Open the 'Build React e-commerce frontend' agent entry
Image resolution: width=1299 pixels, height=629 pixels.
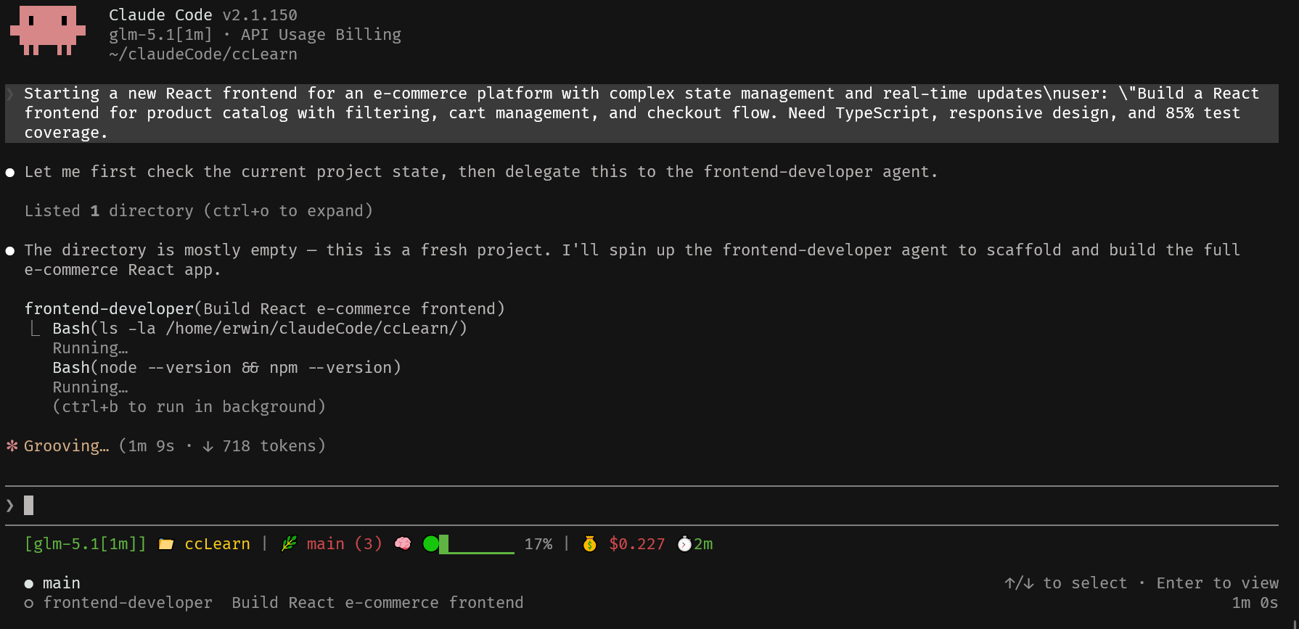coord(377,603)
